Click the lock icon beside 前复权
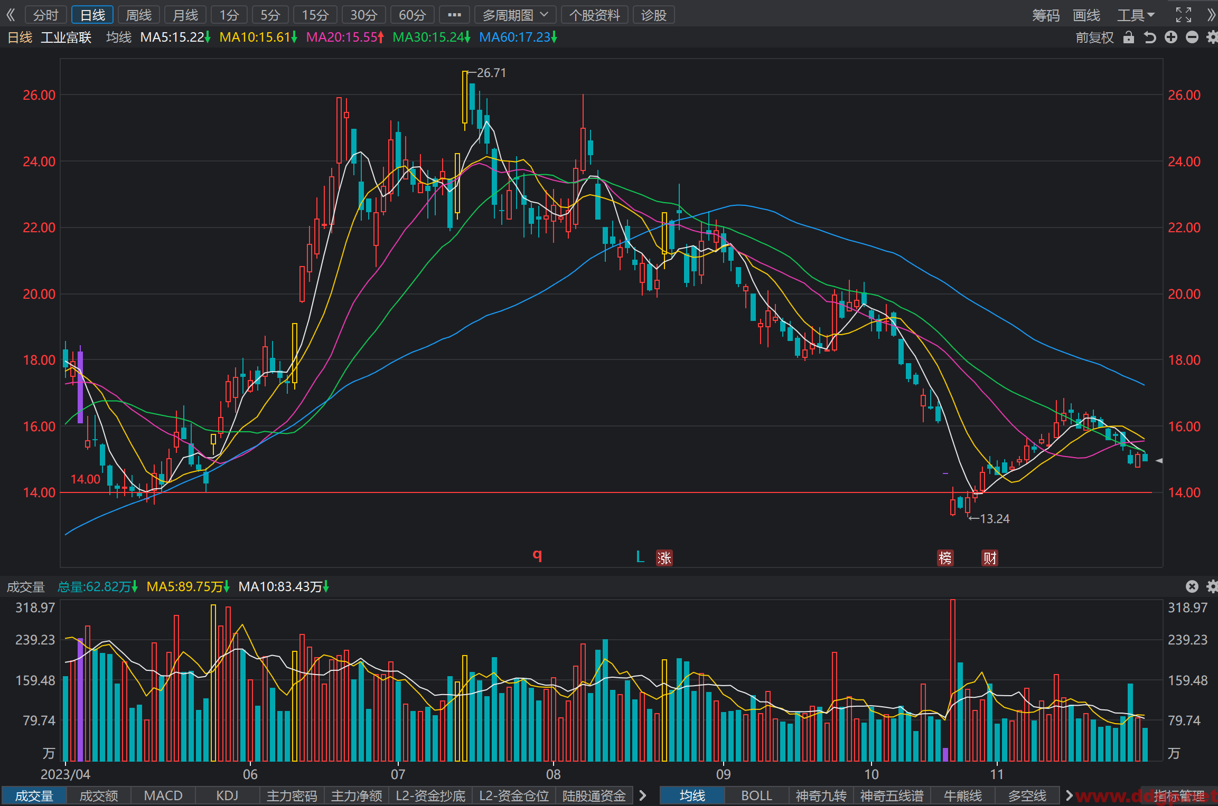Image resolution: width=1218 pixels, height=806 pixels. point(1129,37)
